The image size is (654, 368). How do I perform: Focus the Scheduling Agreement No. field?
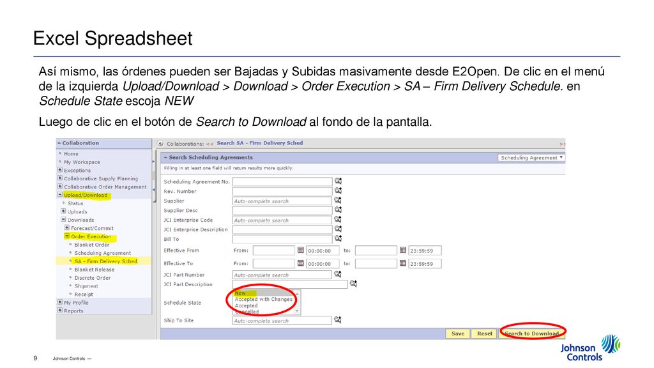coord(282,181)
